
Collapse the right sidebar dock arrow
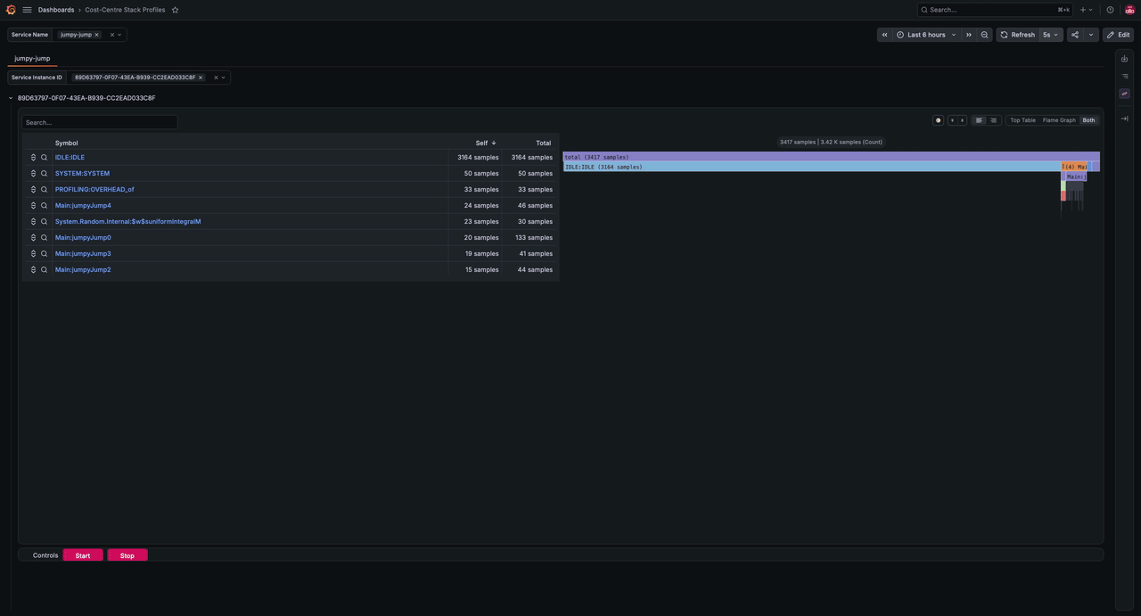(1124, 119)
